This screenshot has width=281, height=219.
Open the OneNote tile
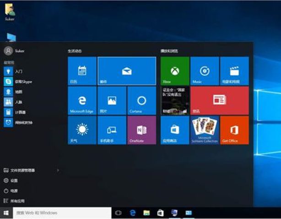click(x=141, y=130)
